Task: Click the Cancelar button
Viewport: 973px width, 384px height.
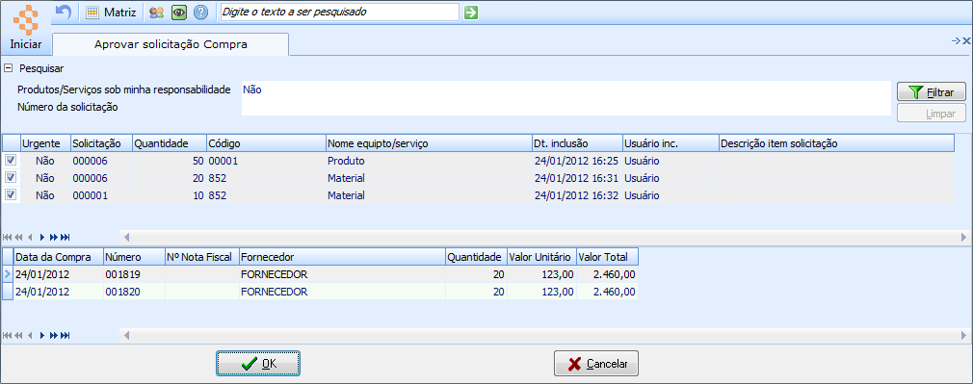Action: 596,364
